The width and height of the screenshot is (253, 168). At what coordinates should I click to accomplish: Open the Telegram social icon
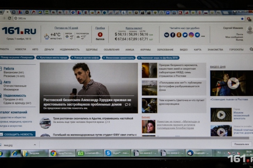pyautogui.click(x=197, y=35)
